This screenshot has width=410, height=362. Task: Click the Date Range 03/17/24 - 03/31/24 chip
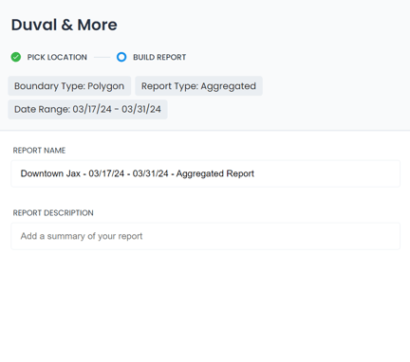pyautogui.click(x=87, y=109)
